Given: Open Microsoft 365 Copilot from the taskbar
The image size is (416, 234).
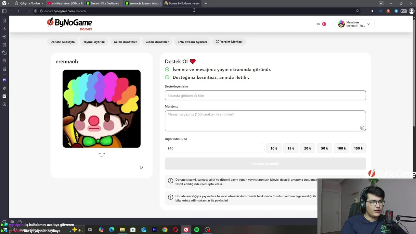Looking at the screenshot, I should pyautogui.click(x=101, y=230).
